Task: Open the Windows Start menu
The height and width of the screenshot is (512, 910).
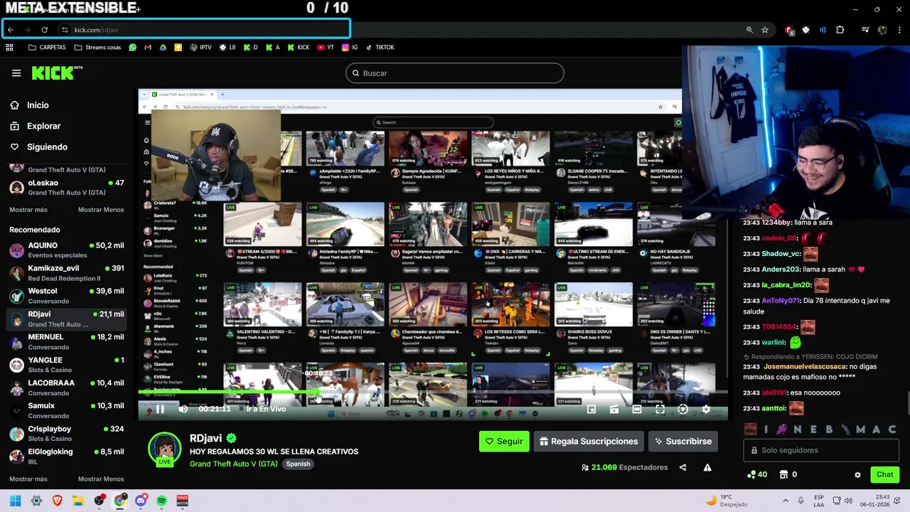Action: (15, 501)
